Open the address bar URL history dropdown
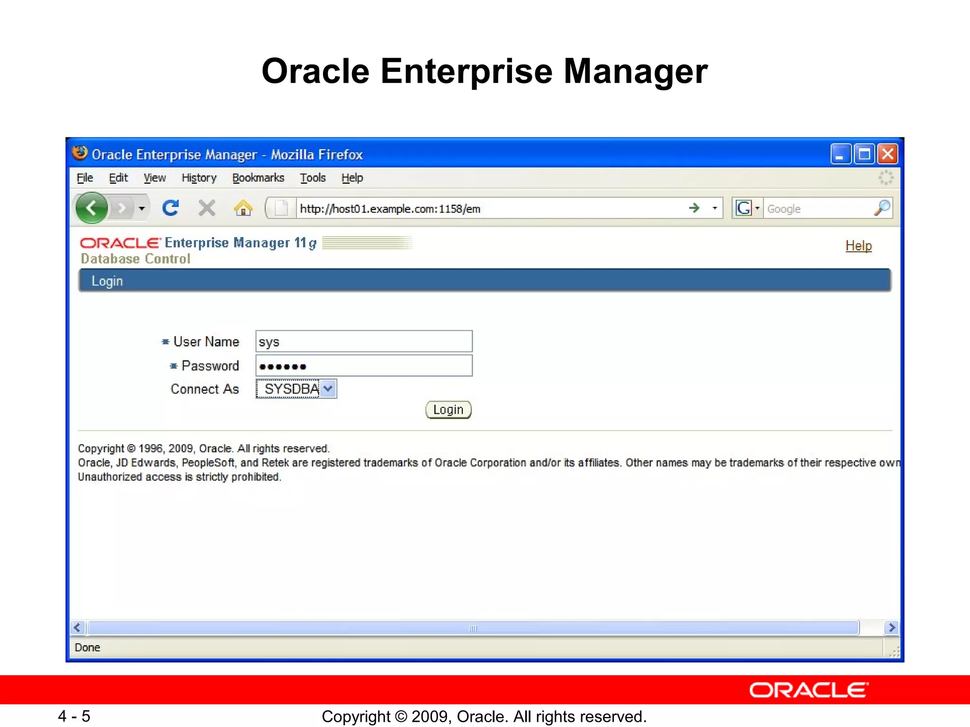970x727 pixels. [x=715, y=208]
